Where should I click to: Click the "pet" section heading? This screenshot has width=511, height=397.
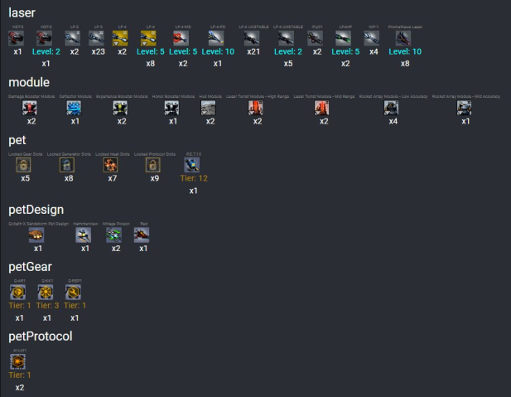(17, 140)
